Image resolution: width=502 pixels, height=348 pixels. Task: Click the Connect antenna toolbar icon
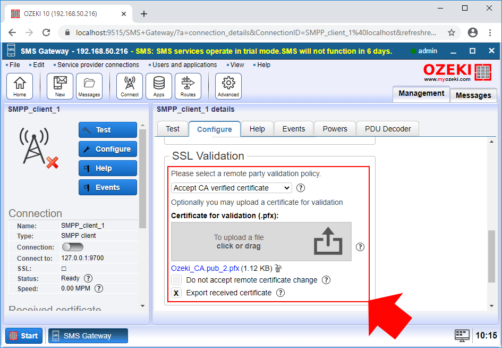(x=129, y=86)
